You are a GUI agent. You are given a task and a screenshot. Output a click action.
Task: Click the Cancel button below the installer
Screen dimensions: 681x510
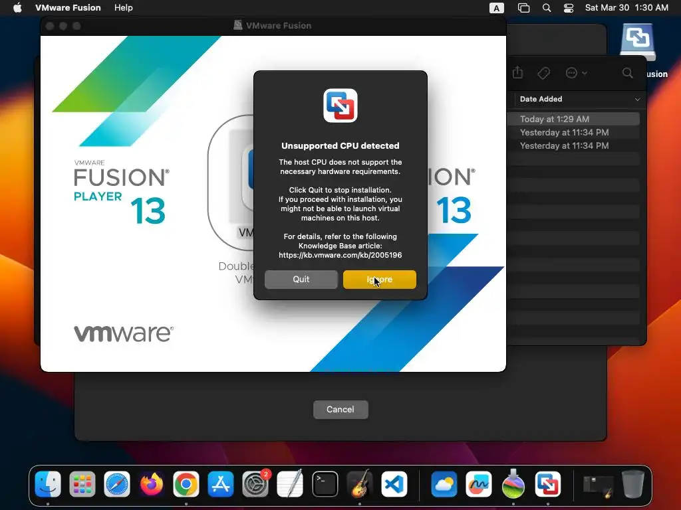pos(340,409)
